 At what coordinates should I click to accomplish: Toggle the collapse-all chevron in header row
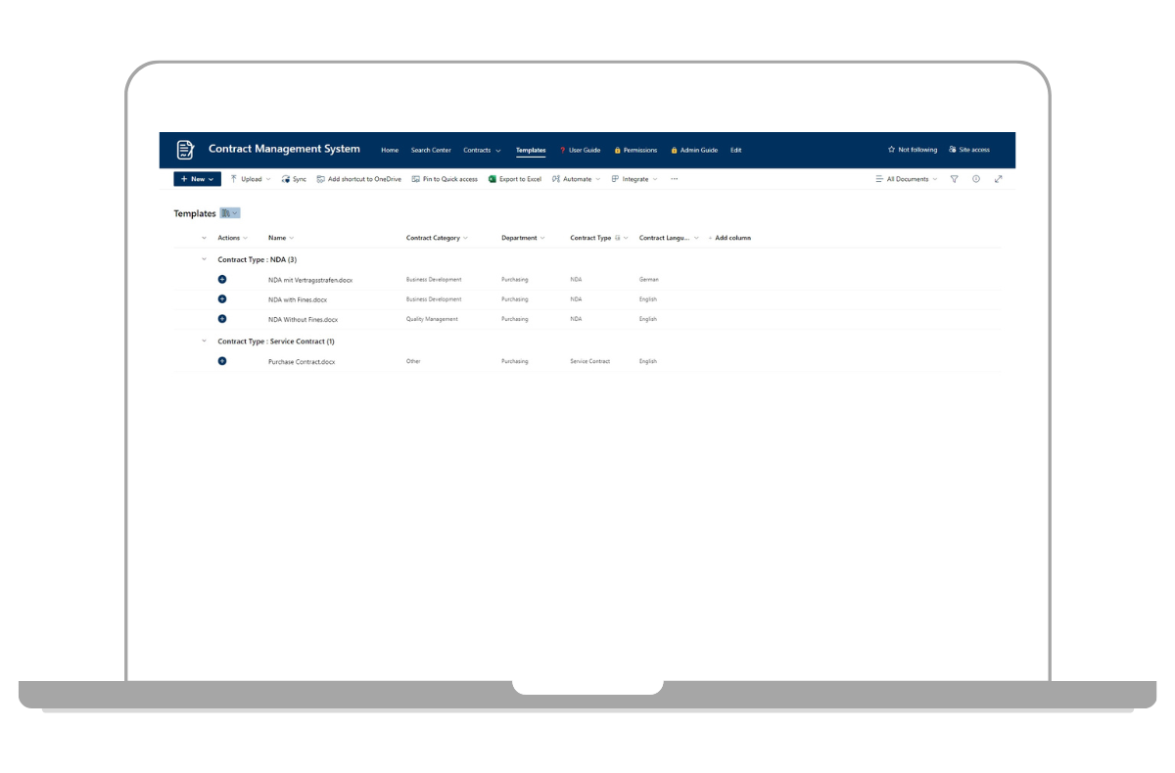pyautogui.click(x=204, y=238)
